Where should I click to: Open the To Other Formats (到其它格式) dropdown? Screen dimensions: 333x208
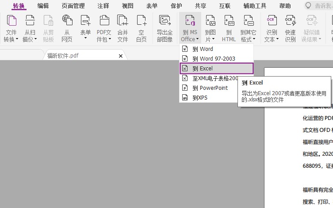pos(248,35)
